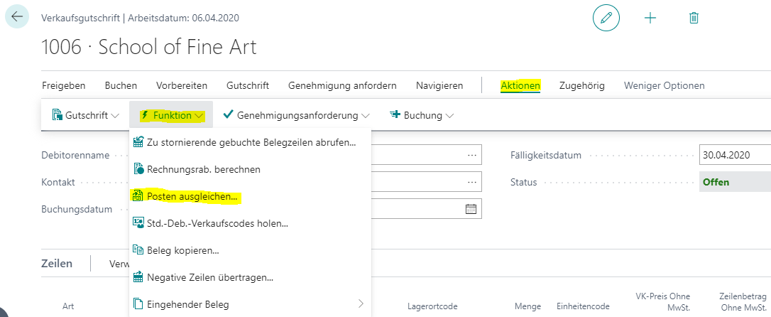Choose Std.-Deb.-Verkaufscodes holen entry
This screenshot has width=771, height=317.
click(x=217, y=223)
